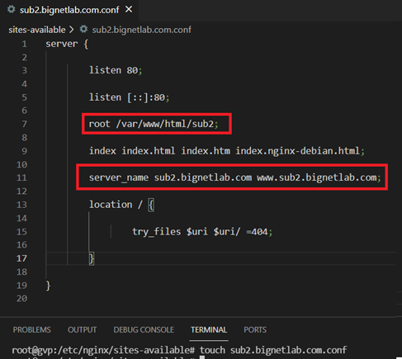The width and height of the screenshot is (402, 359).
Task: Switch to the OUTPUT panel tab
Action: [82, 329]
